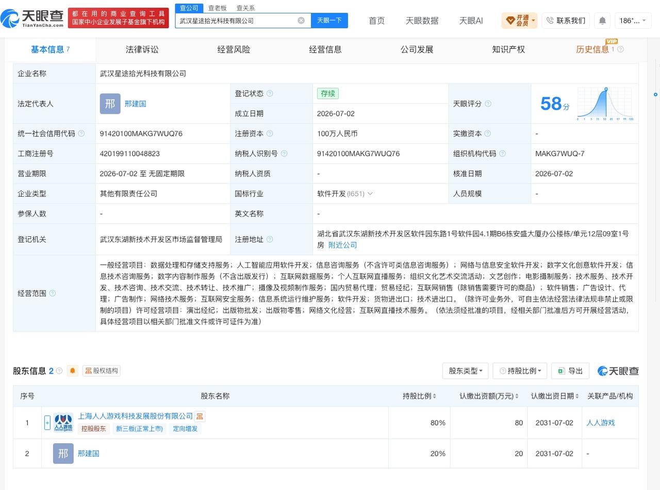Click 邢建国 avatar in legal representative row

(x=110, y=104)
